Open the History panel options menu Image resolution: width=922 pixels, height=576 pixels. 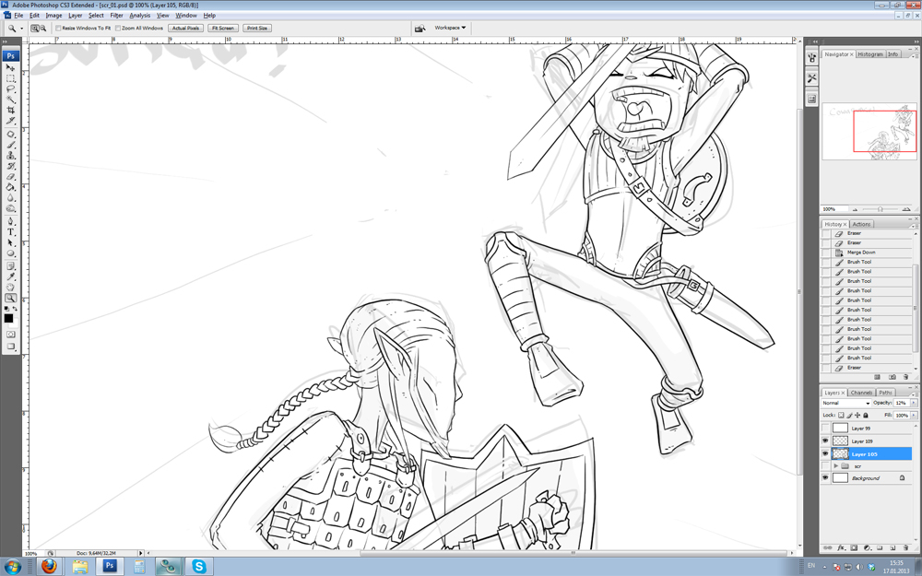click(x=914, y=225)
